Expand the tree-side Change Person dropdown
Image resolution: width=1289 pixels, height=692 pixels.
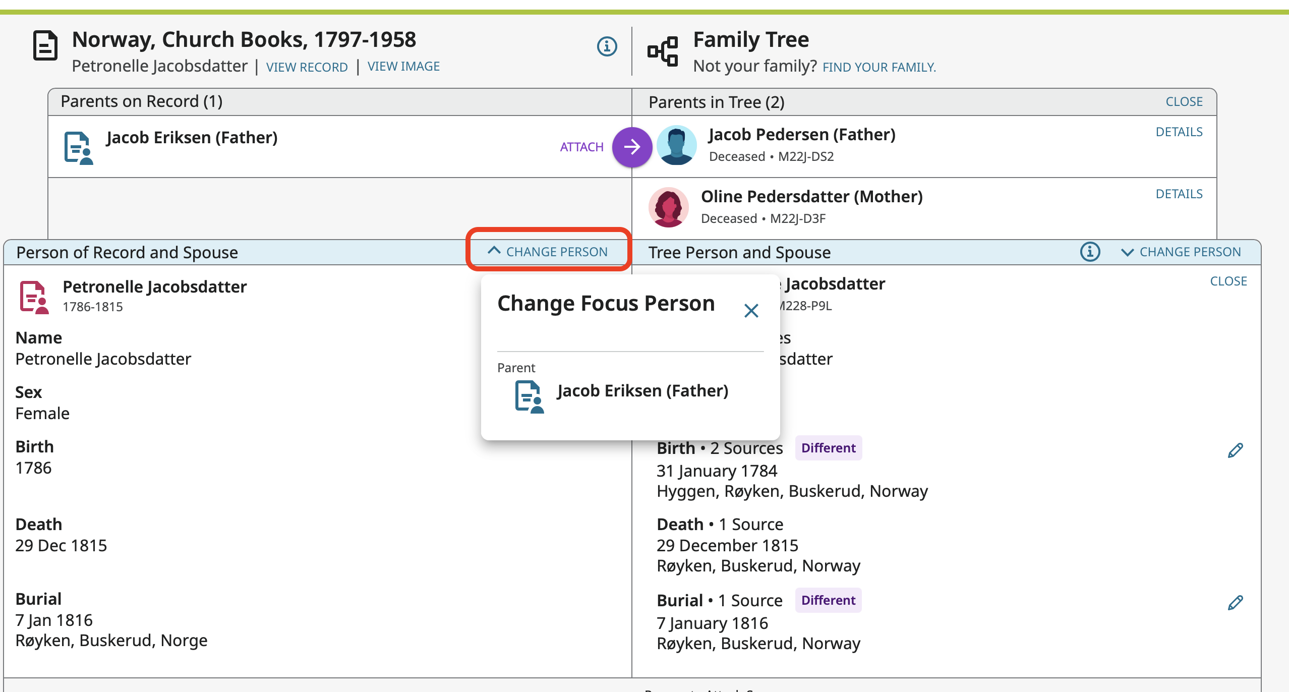1181,252
